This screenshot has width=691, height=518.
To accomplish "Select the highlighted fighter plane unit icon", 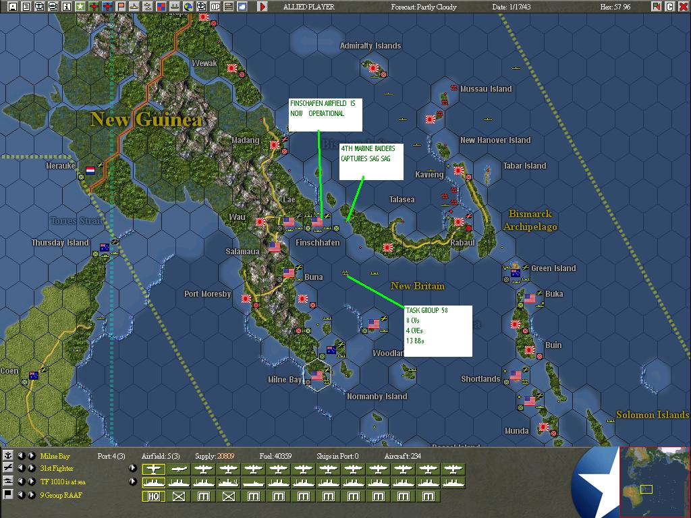I will pos(153,469).
